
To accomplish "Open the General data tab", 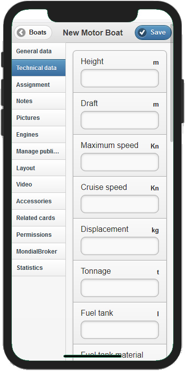I will click(39, 51).
